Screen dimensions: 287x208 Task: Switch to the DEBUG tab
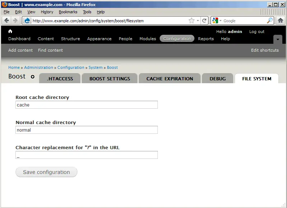click(x=218, y=79)
